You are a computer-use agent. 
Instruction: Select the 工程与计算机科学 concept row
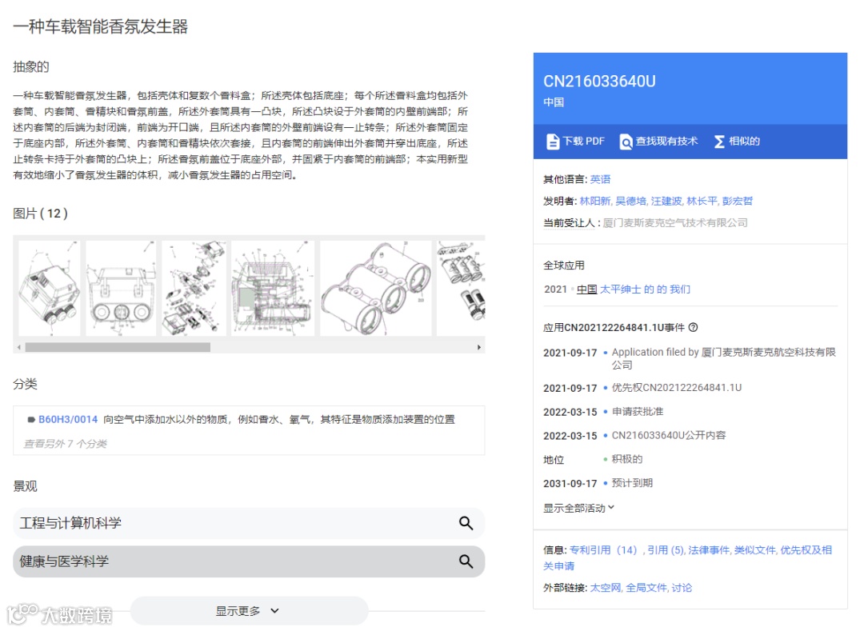(x=249, y=523)
